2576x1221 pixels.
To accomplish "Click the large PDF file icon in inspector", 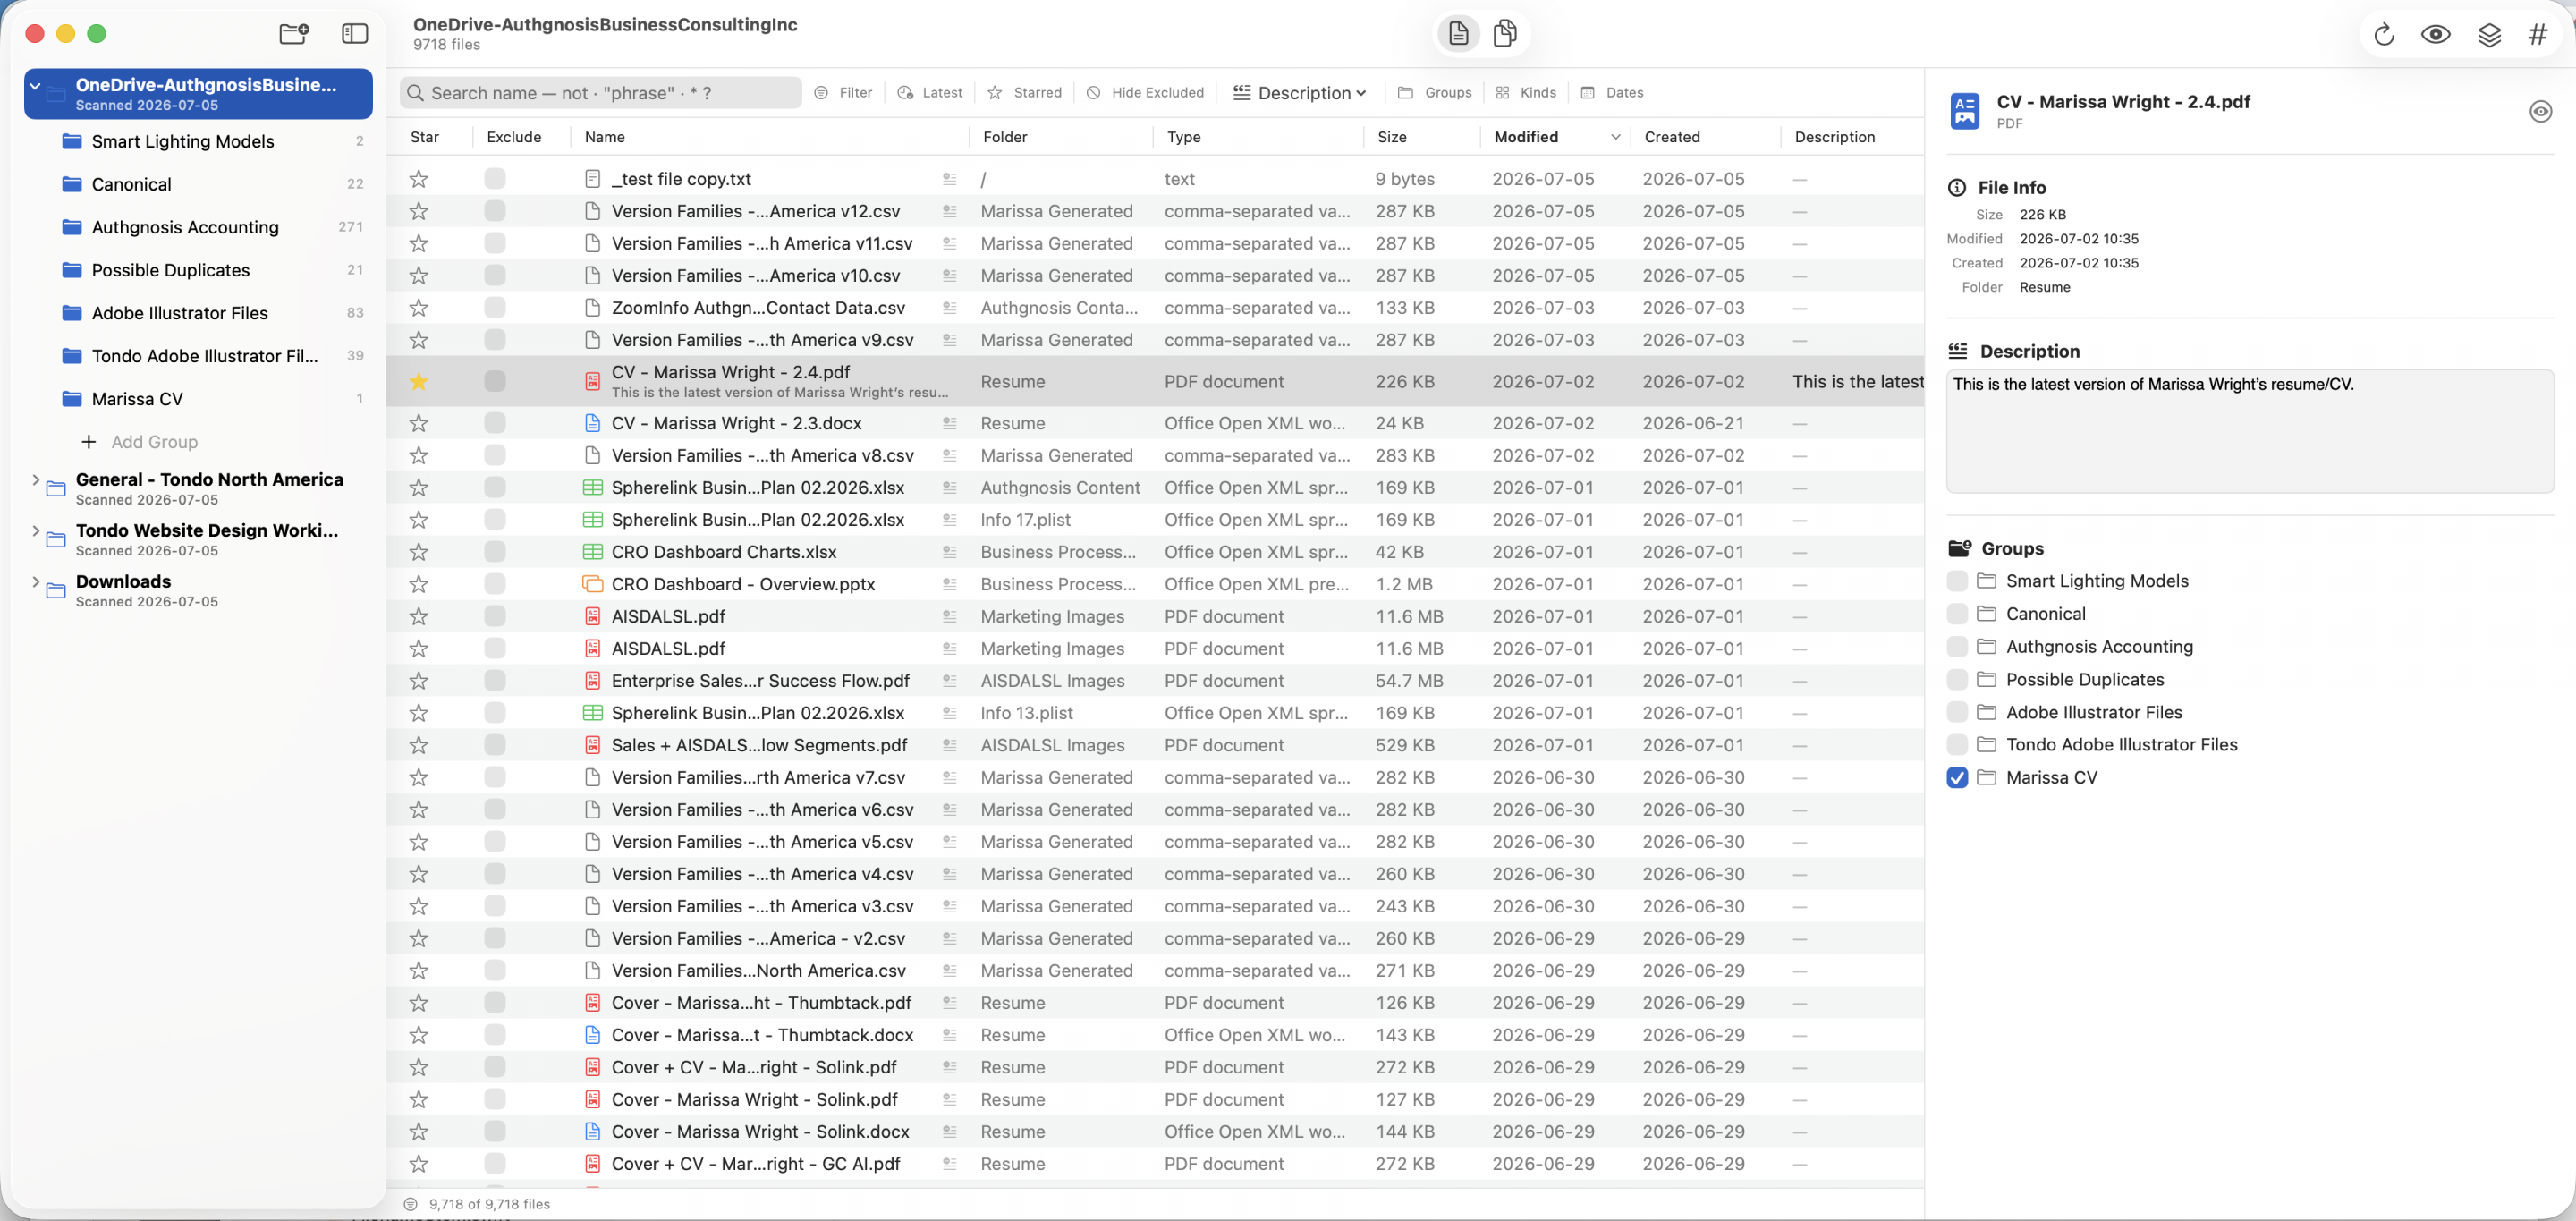I will [x=1965, y=111].
